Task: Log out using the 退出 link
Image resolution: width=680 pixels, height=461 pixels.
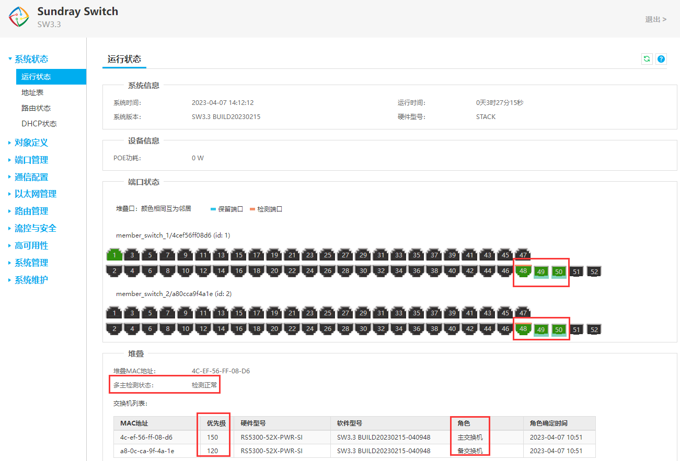Action: tap(656, 19)
